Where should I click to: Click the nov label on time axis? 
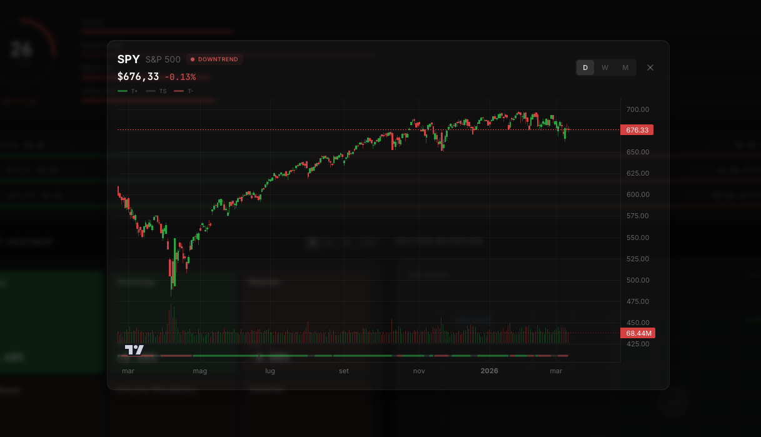[x=419, y=371]
